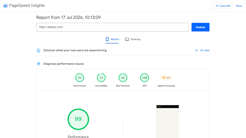Select the SEO 100 score gauge

144,78
